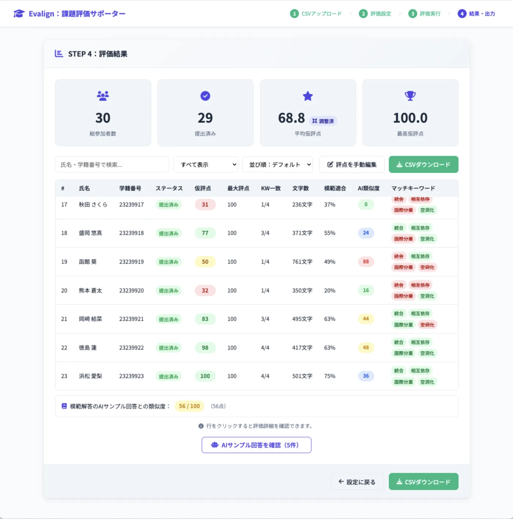Select 熊本 蒼太 in the table
Image resolution: width=513 pixels, height=519 pixels.
click(x=256, y=290)
